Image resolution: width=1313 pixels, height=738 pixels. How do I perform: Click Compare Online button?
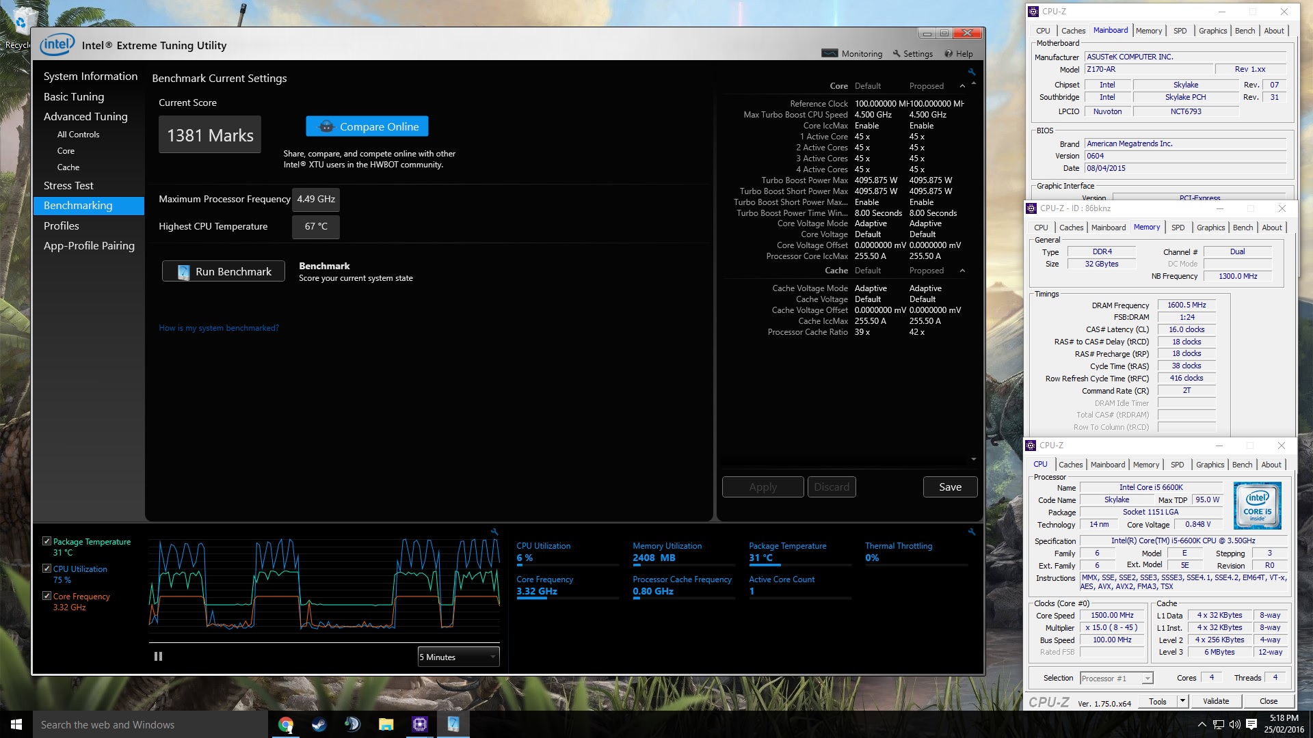(x=367, y=126)
